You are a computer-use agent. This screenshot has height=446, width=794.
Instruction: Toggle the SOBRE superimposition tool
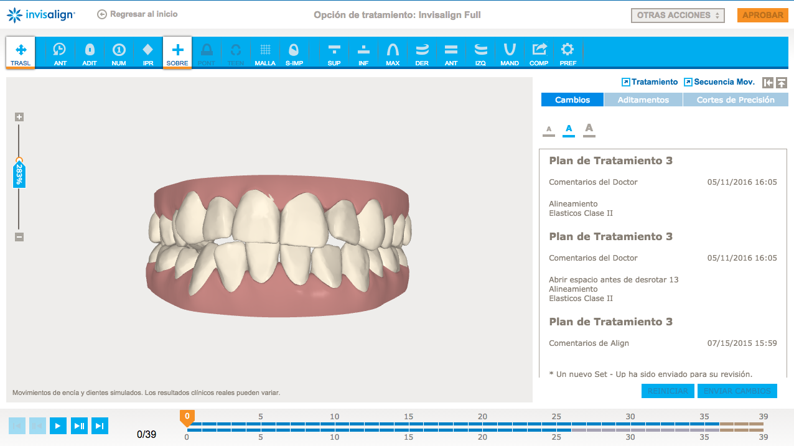[177, 53]
